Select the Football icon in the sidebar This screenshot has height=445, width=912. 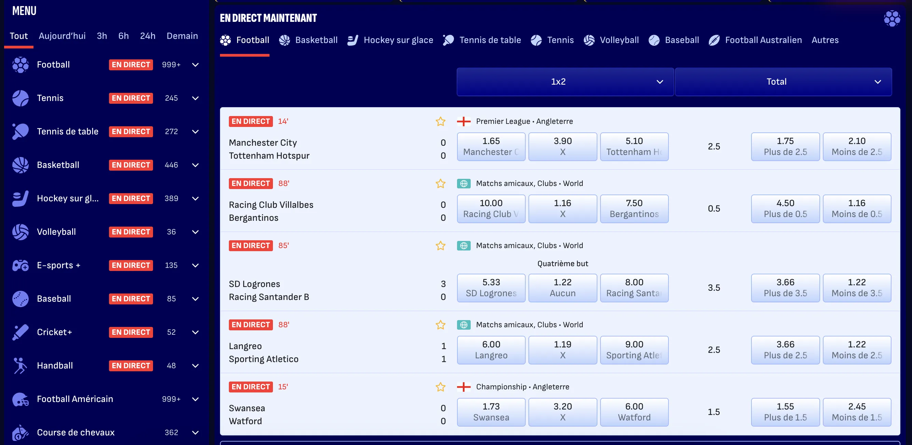[20, 64]
